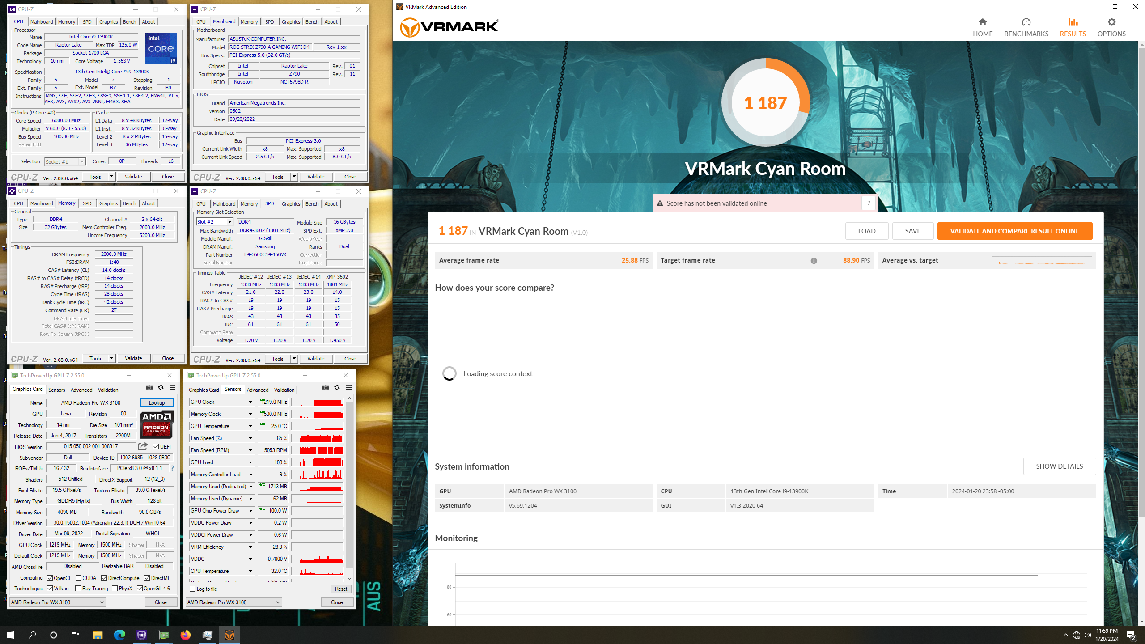Toggle CUDA checkbox in GPU-Z
1145x644 pixels.
point(79,578)
